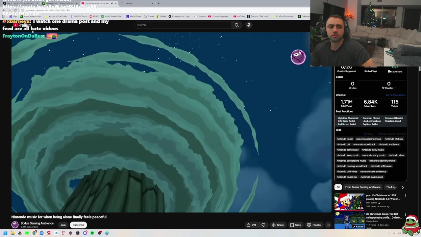Viewport: 421px width, 237px height.
Task: Open the YouTube hamburger guide menu
Action: click(6, 25)
